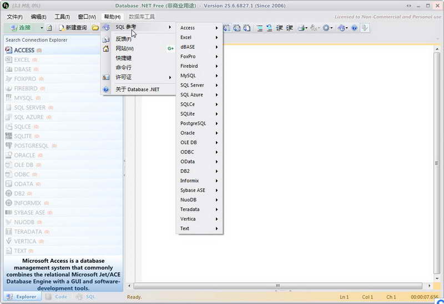Click the ORACLE icon in the explorer list
Screen dimensions: 444x304
(x=9, y=156)
